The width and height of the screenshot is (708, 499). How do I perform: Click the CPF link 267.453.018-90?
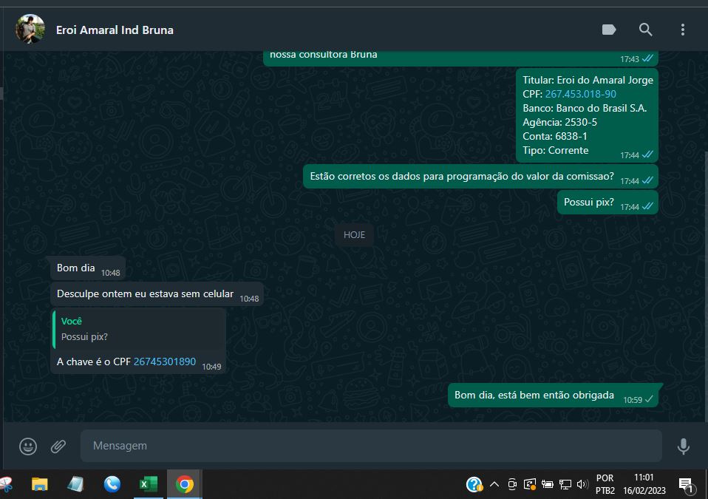pos(580,94)
